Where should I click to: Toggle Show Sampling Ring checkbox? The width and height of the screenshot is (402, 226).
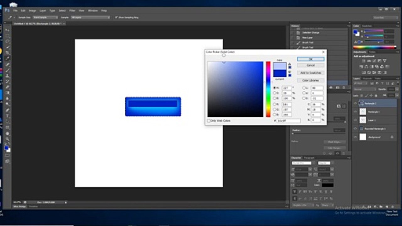(116, 18)
